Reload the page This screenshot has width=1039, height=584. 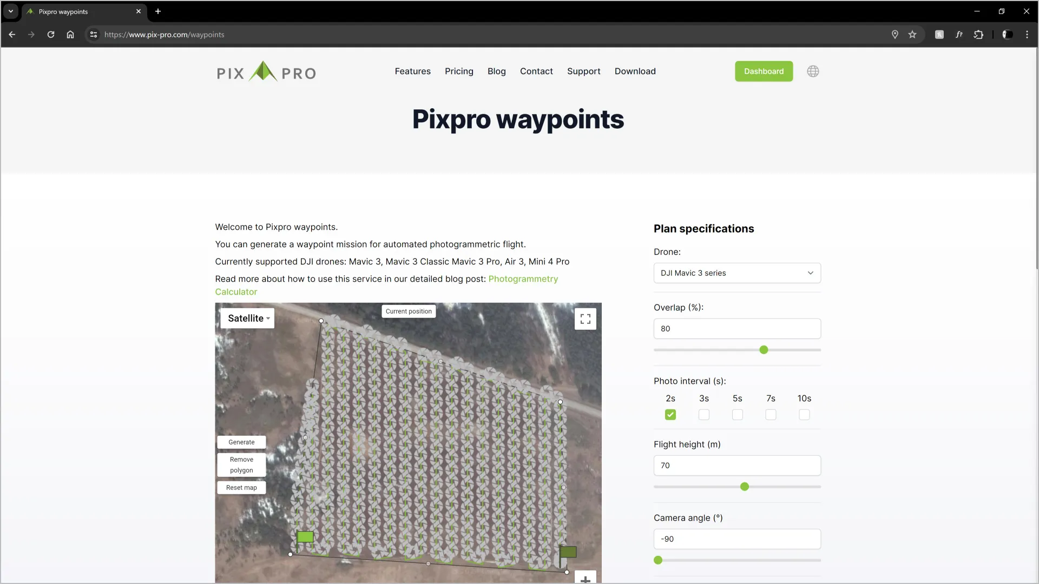pos(51,35)
